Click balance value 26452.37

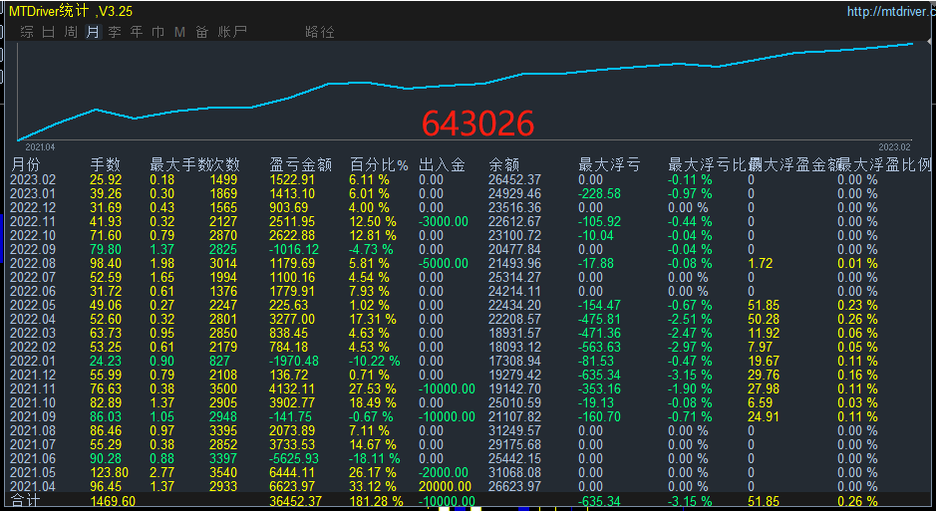tap(515, 180)
